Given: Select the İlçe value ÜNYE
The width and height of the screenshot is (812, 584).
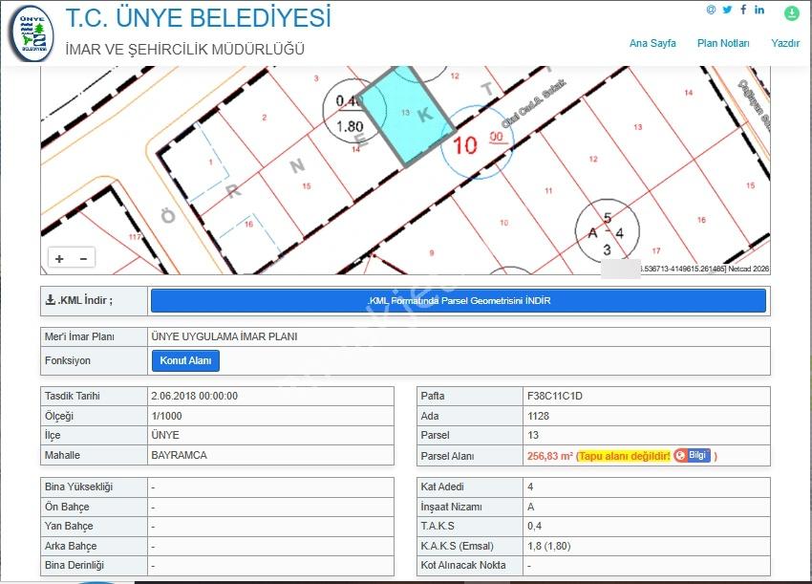Looking at the screenshot, I should coord(165,435).
